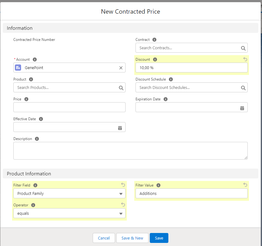262x246 pixels.
Task: Revert the Filter Value change
Action: pos(245,185)
